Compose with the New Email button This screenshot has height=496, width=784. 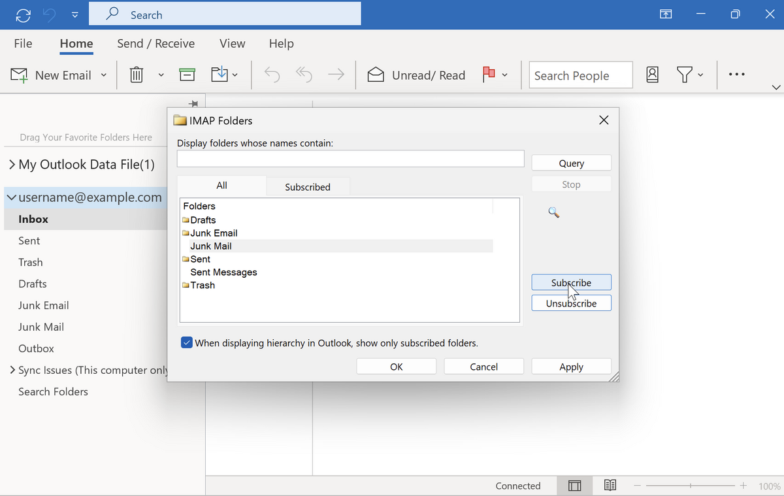pyautogui.click(x=51, y=75)
